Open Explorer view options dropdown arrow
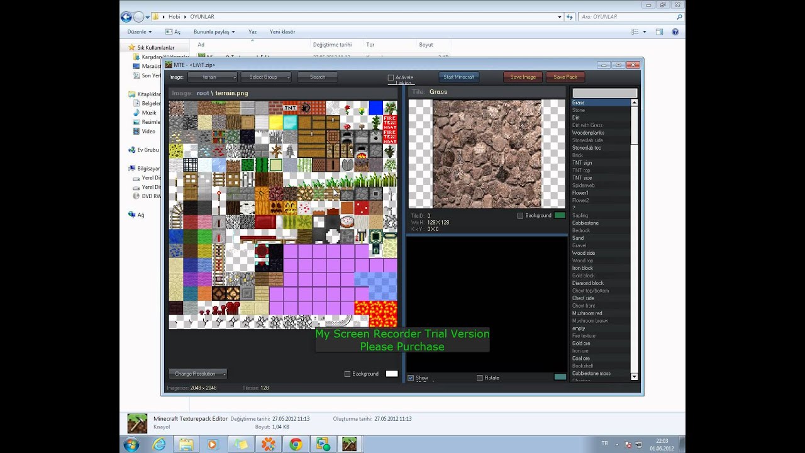Viewport: 805px width, 453px height. coord(644,31)
